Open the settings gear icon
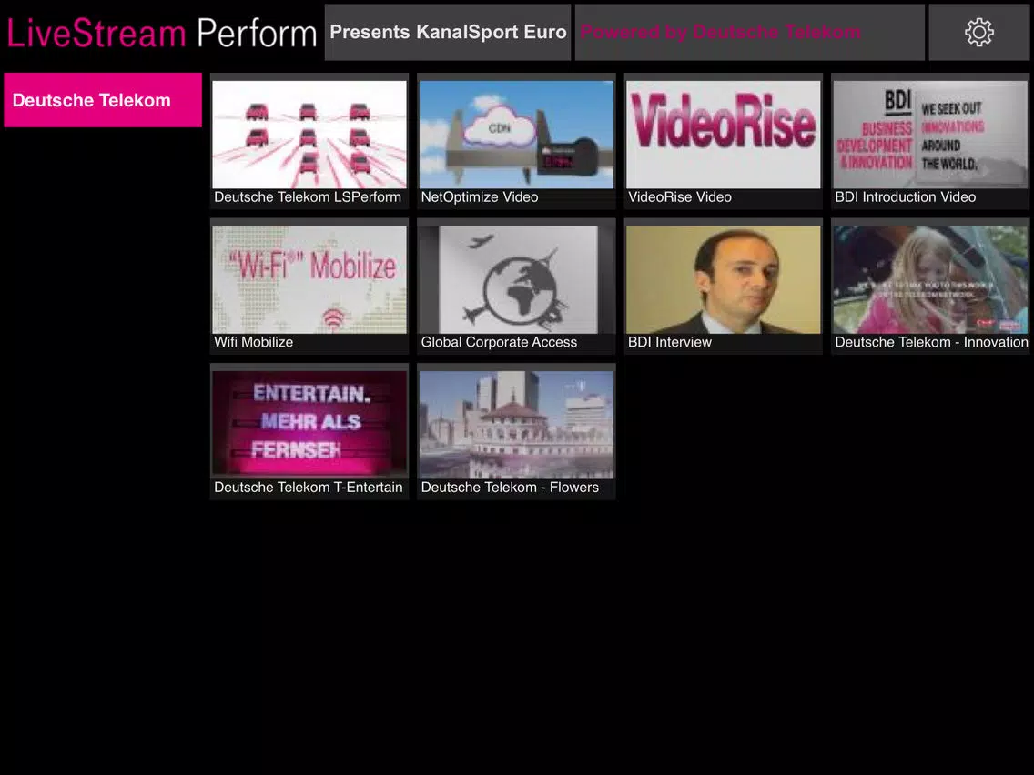The image size is (1034, 775). (x=978, y=33)
